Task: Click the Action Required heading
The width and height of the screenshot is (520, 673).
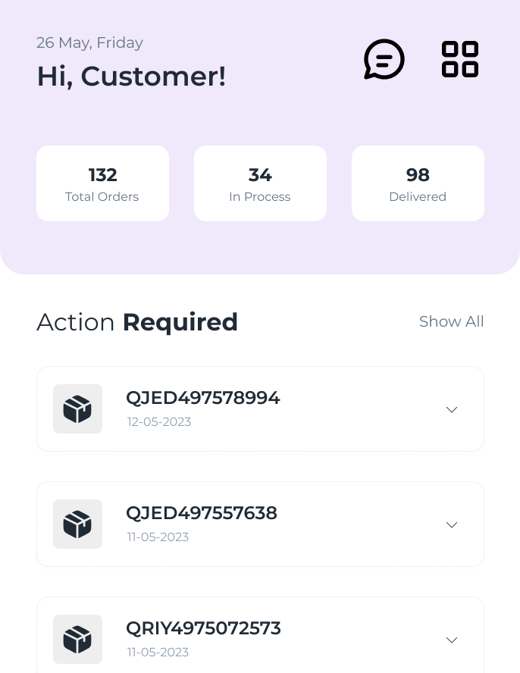Action: coord(137,322)
